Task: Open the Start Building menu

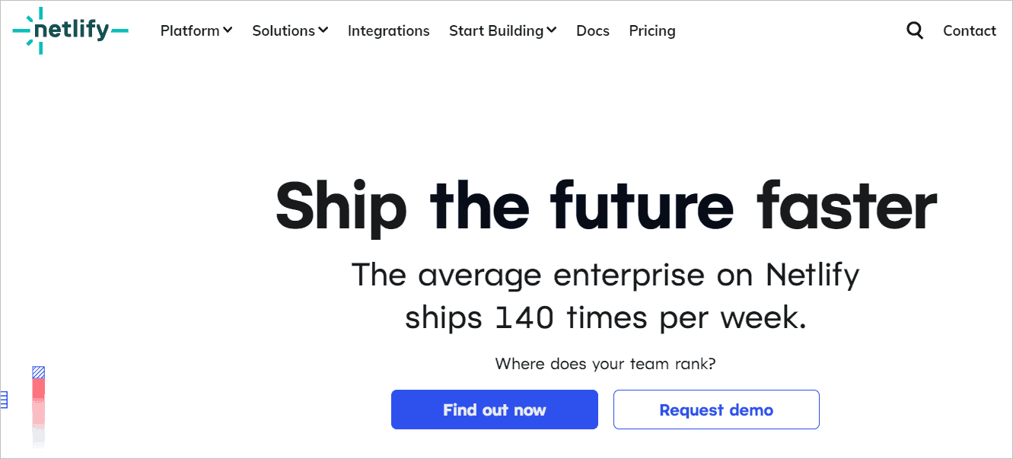Action: 496,30
